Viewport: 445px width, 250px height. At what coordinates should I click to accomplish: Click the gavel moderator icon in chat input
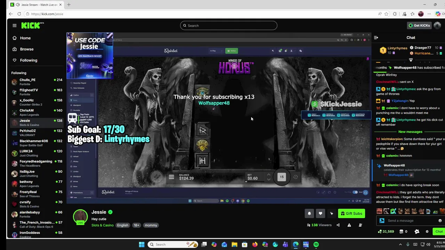tap(382, 220)
